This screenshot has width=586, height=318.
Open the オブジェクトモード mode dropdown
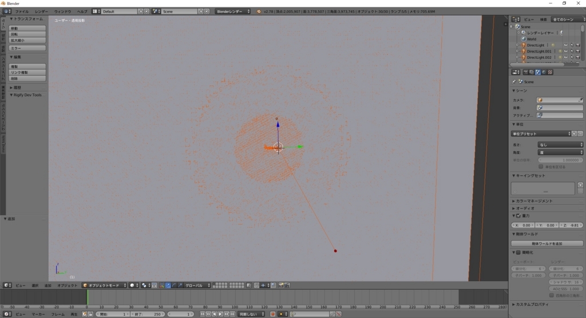point(105,285)
